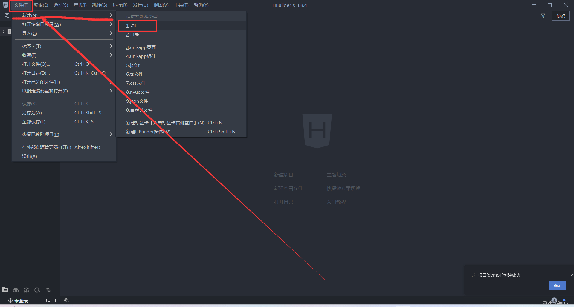The image size is (574, 307).
Task: Open the terminal icon in status bar
Action: 57,300
